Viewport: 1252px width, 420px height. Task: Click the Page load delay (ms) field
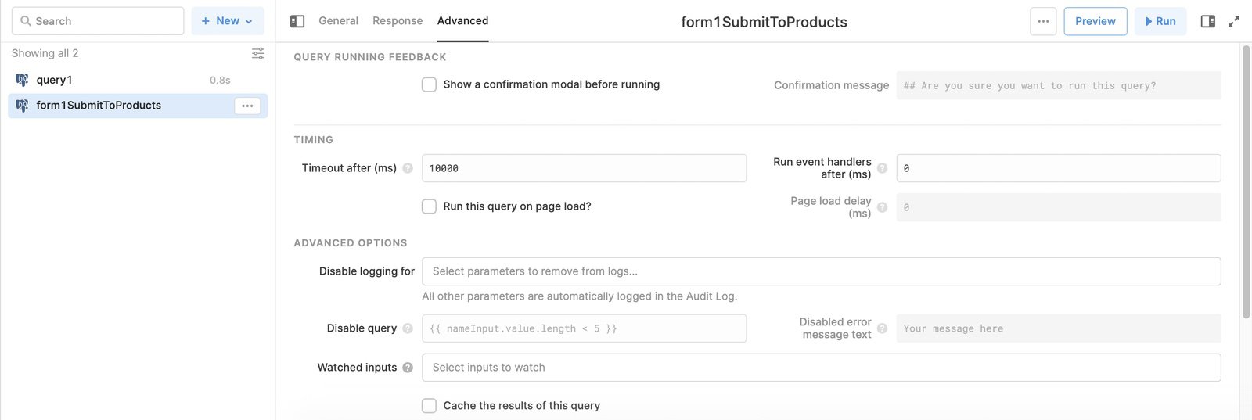(1059, 207)
